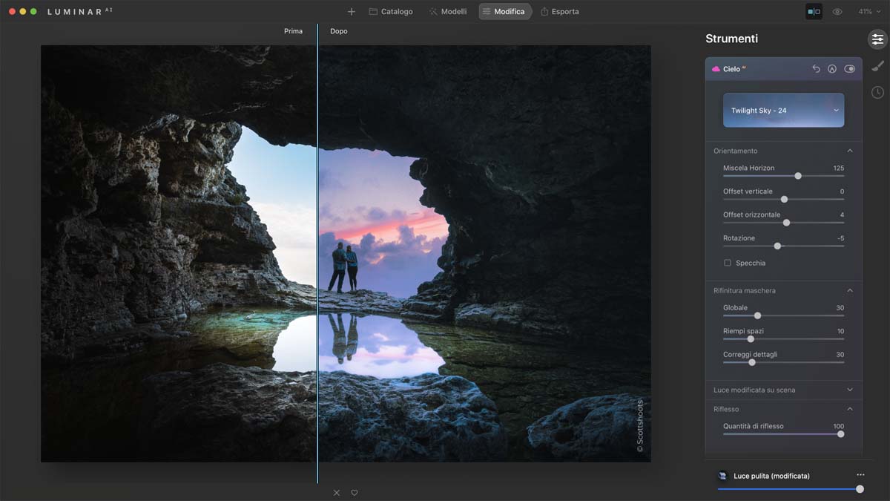Screen dimensions: 890x501
Task: Open the Twilight Sky - 24 sky selector
Action: pos(783,111)
